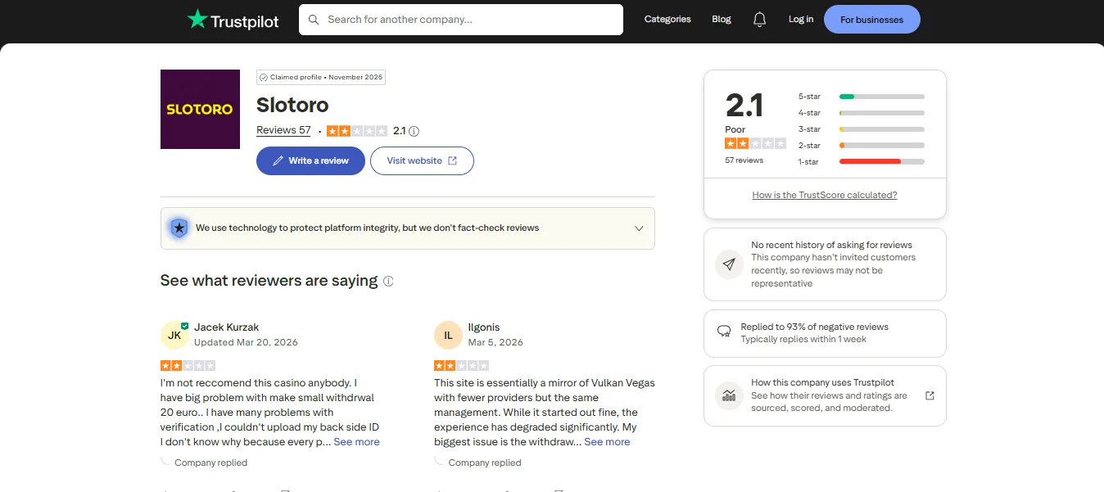This screenshot has width=1104, height=492.
Task: Click the speech bubble replies icon
Action: tap(724, 332)
